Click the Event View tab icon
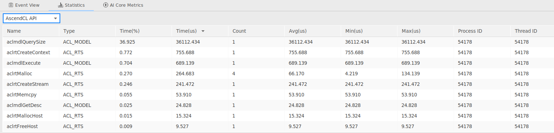The height and width of the screenshot is (133, 554). coord(11,5)
